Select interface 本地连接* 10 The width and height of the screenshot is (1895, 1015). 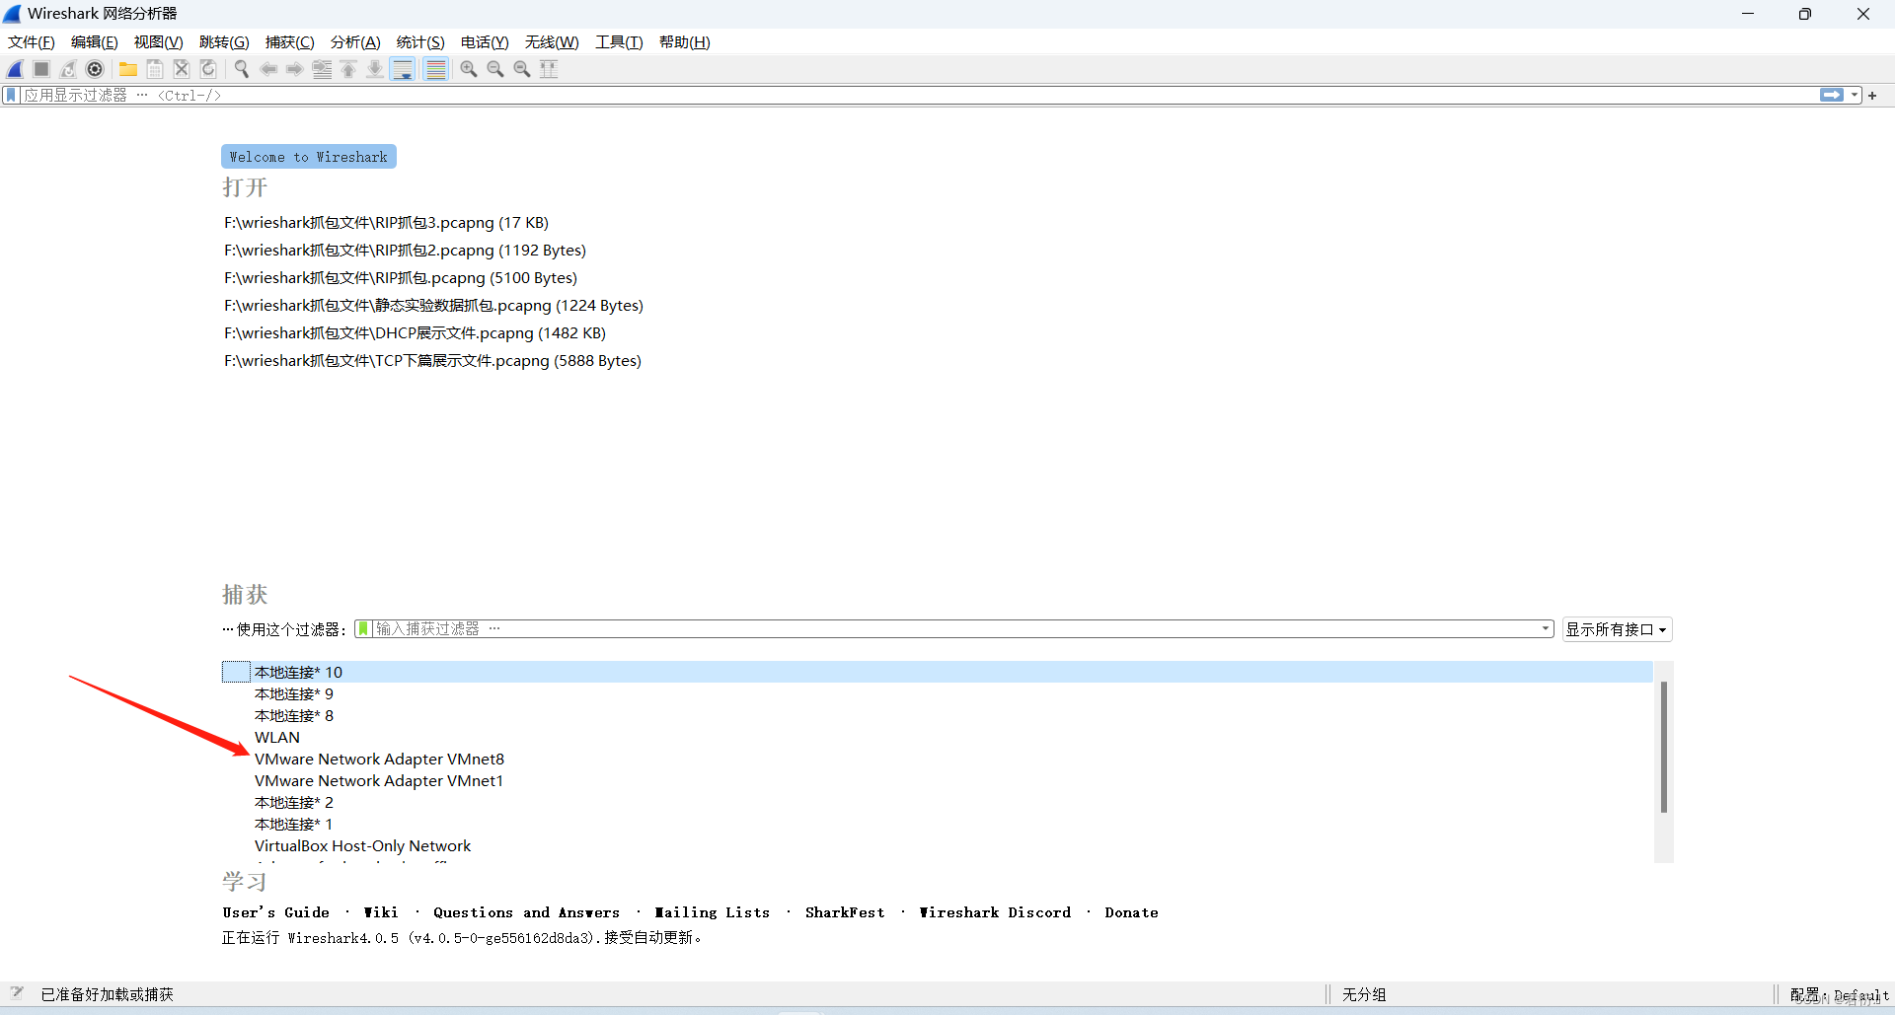(x=937, y=672)
